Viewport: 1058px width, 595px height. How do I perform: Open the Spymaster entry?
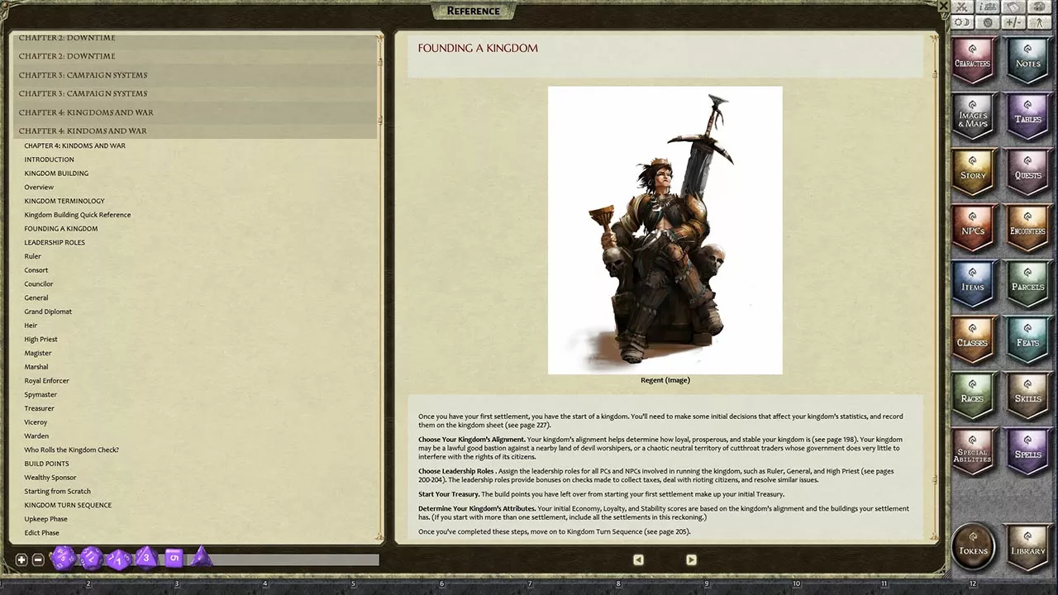coord(41,395)
